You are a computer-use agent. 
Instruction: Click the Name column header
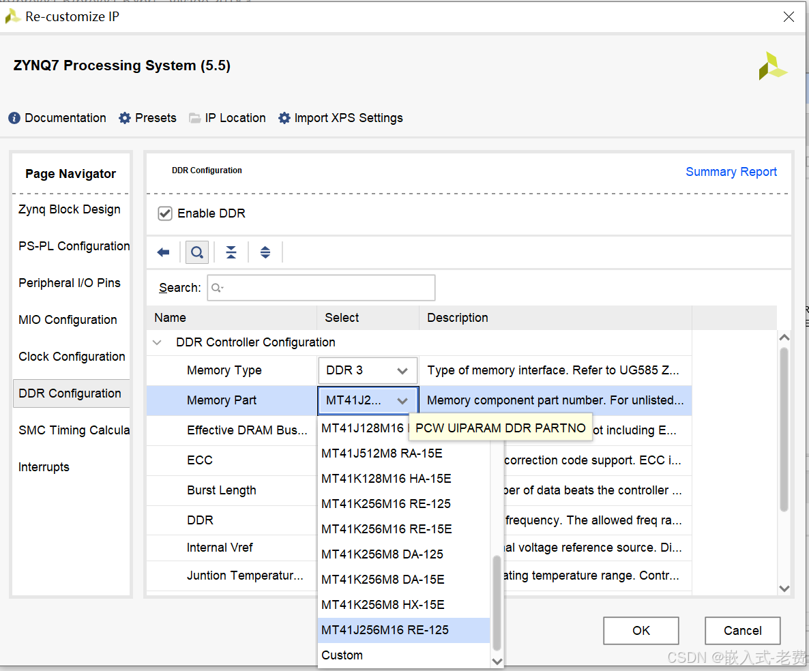click(x=232, y=318)
